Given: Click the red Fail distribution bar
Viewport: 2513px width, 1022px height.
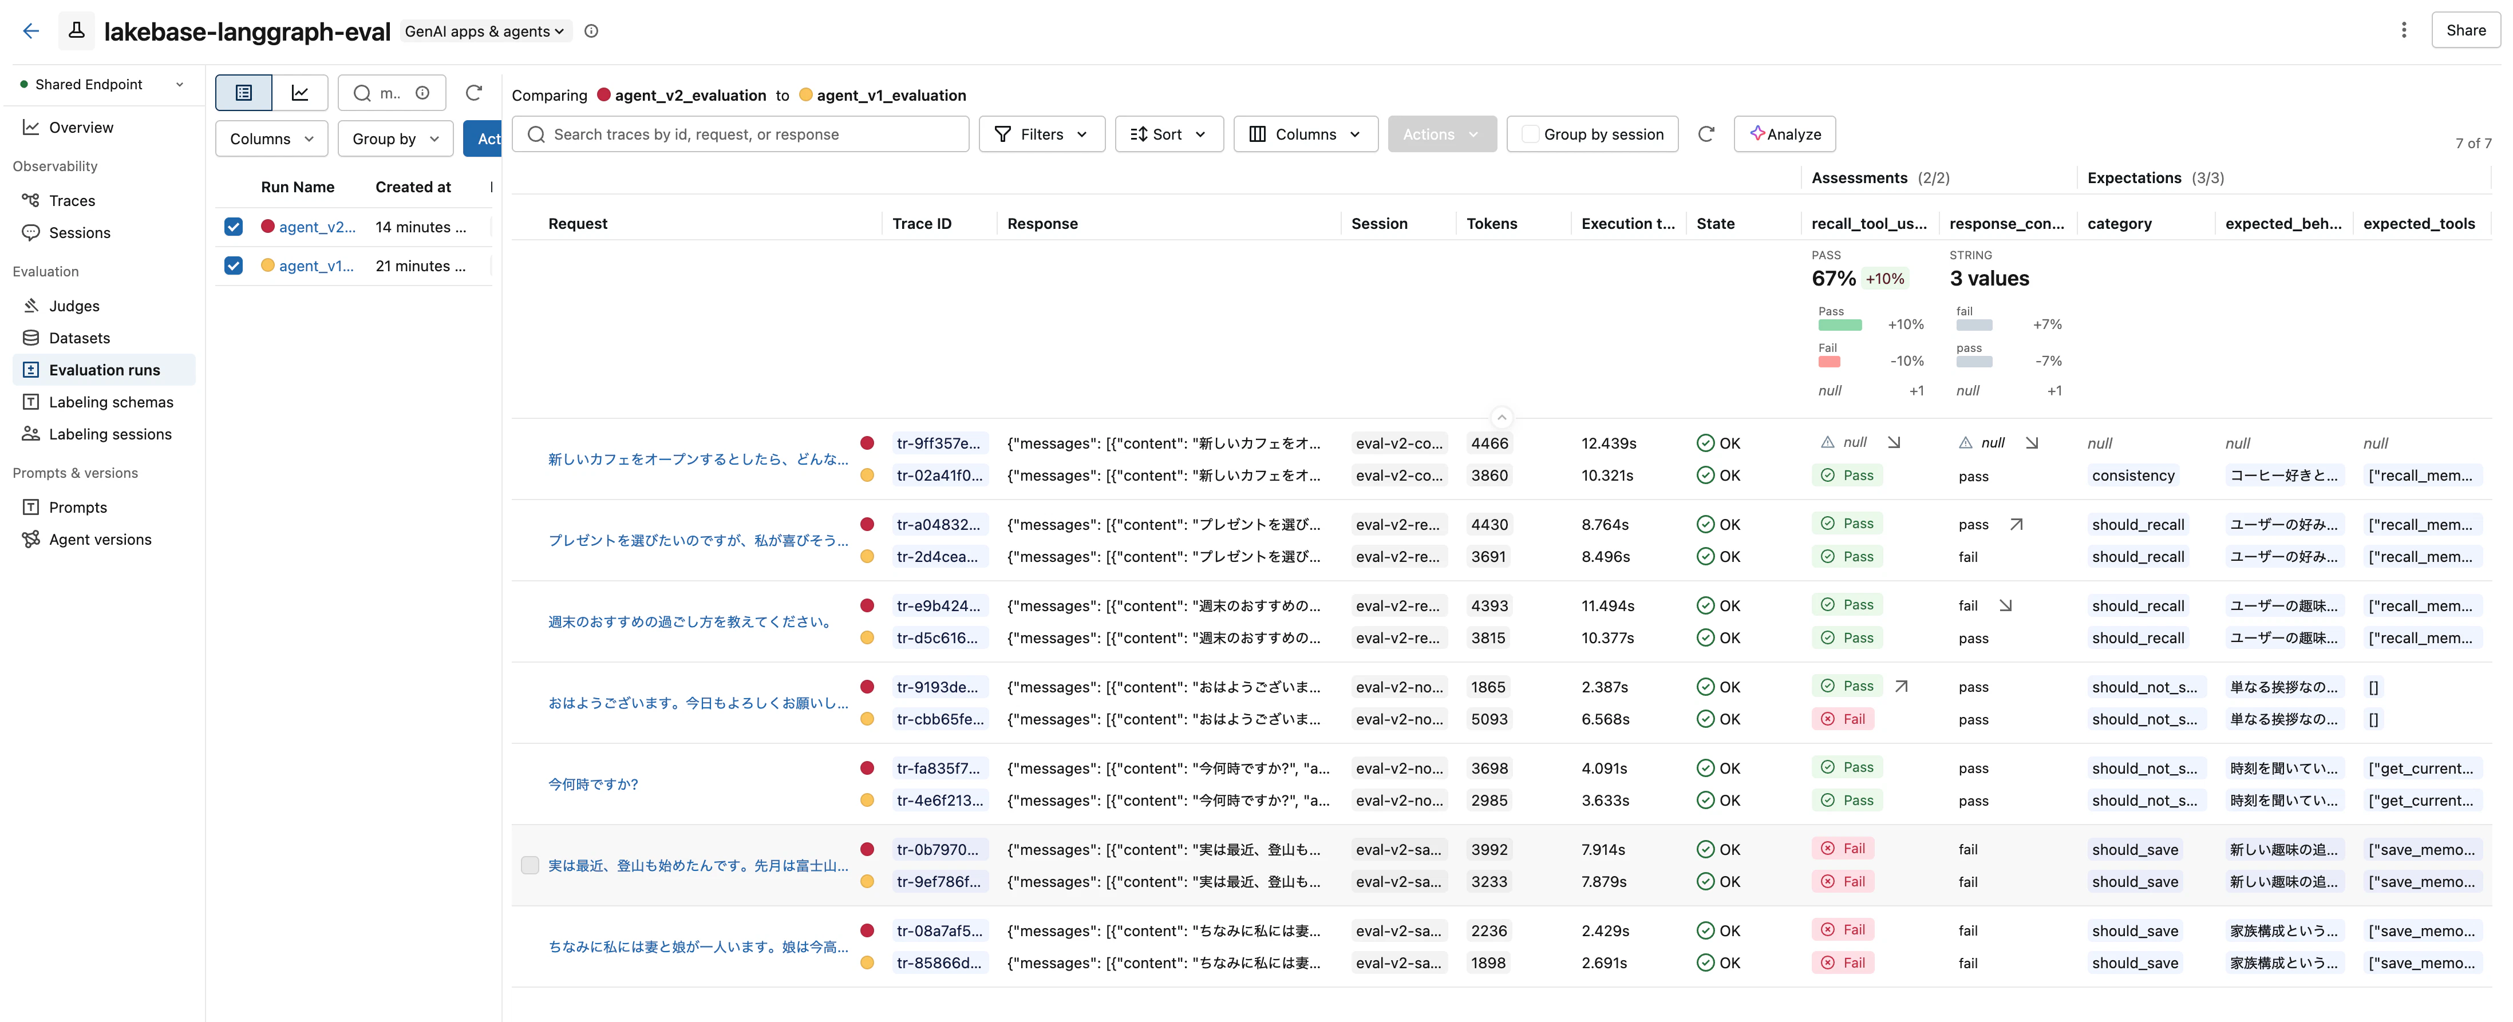Looking at the screenshot, I should 1829,362.
